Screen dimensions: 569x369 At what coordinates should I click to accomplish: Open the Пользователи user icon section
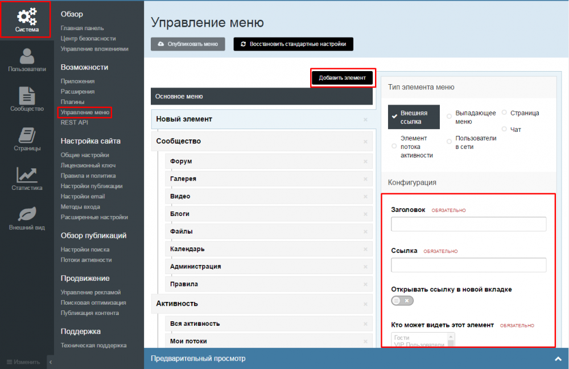[27, 60]
